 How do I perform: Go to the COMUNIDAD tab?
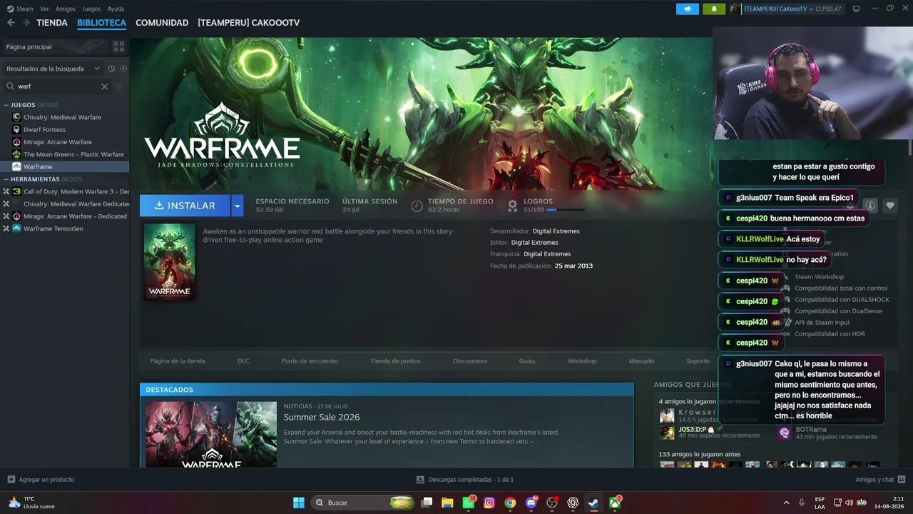[x=162, y=23]
